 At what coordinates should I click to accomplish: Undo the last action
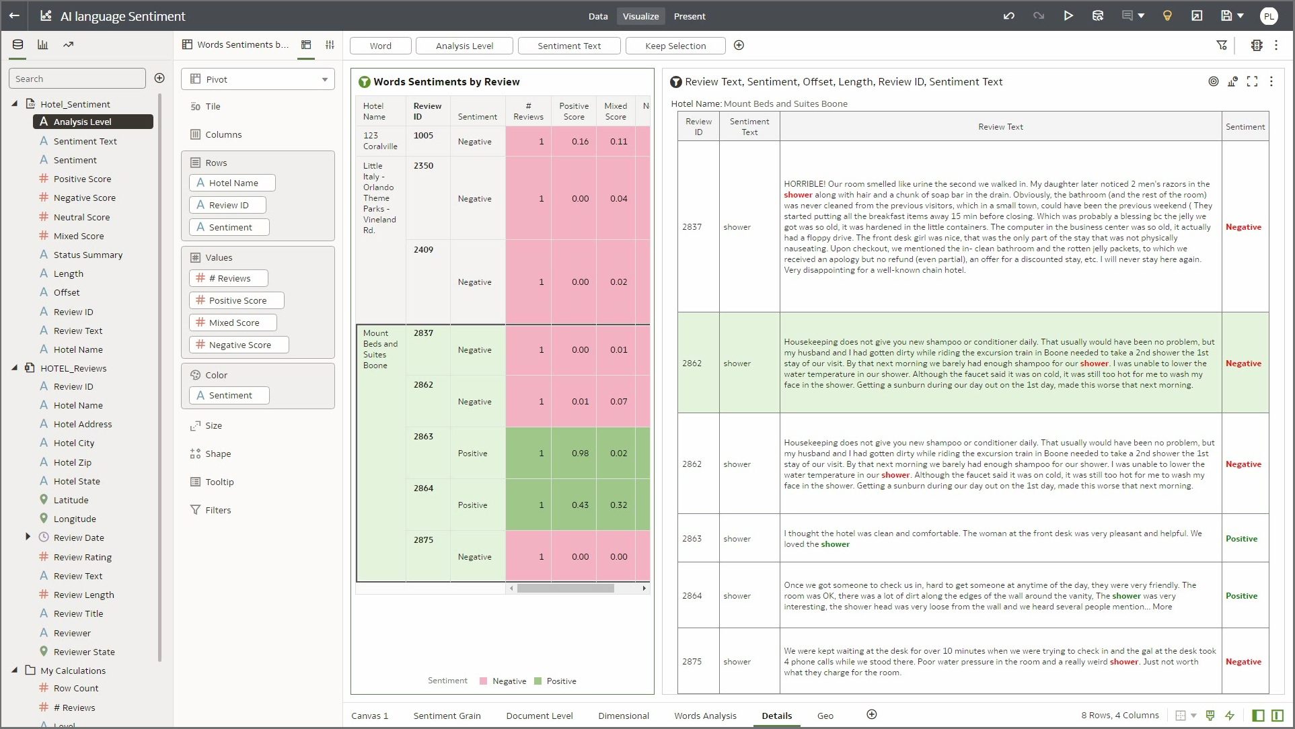[x=1009, y=15]
